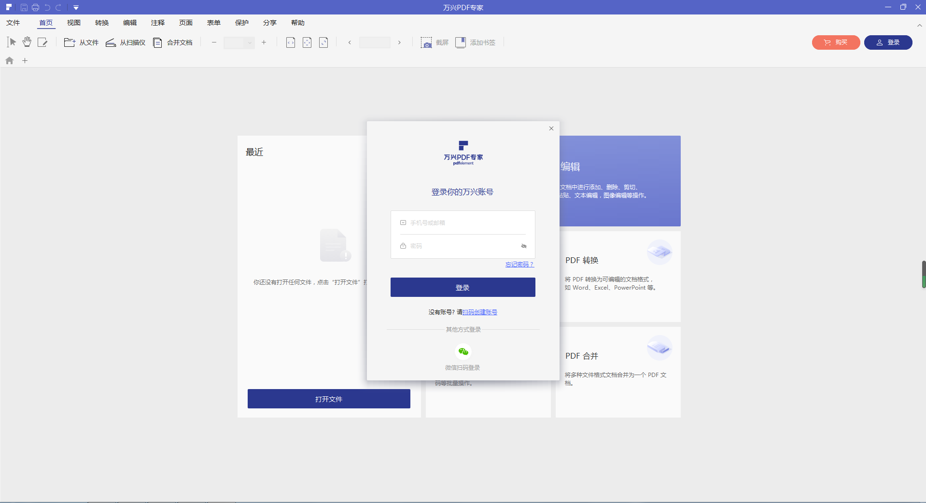Click the scrollbar handle on right edge
The image size is (926, 503).
[924, 274]
